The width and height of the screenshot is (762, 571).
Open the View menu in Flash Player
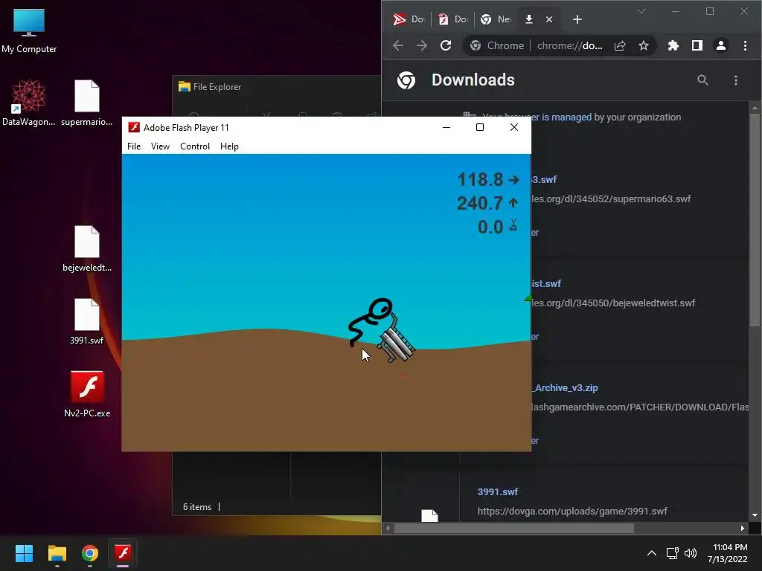point(160,146)
